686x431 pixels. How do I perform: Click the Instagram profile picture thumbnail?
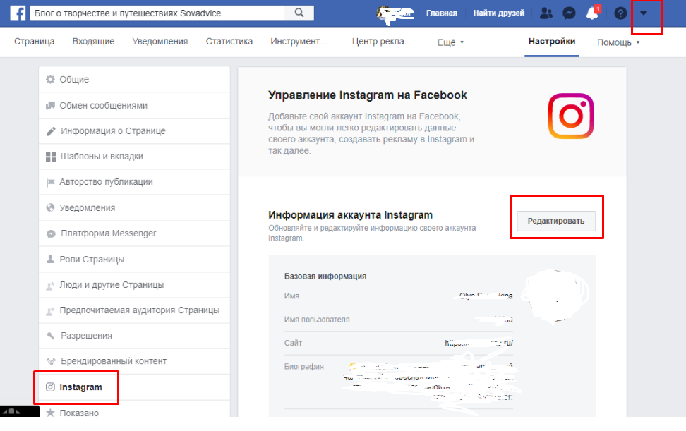pos(557,296)
